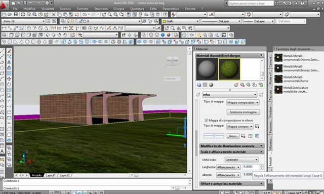Click the Grass texture button
This screenshot has width=324, height=194.
point(233,136)
